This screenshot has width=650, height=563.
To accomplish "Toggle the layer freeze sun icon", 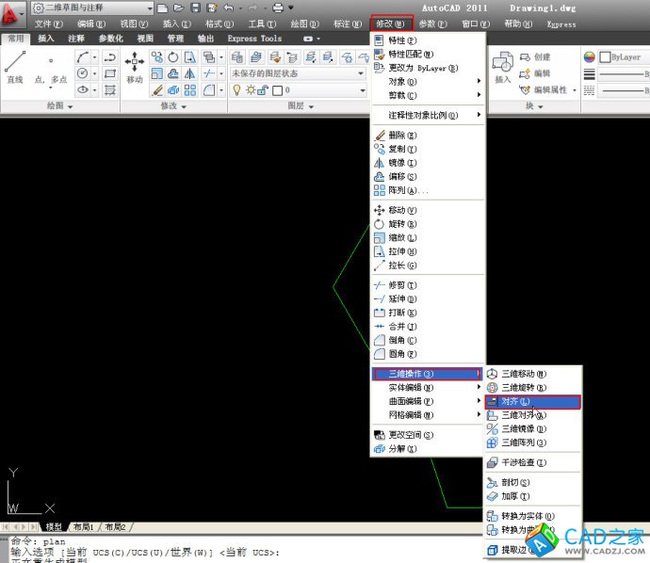I will coord(251,90).
